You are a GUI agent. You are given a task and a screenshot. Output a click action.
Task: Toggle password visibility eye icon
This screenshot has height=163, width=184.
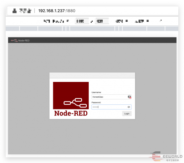[x=129, y=107]
